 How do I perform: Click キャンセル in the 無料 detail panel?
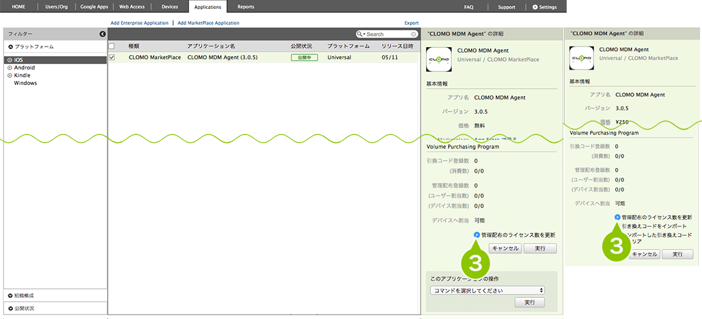505,248
